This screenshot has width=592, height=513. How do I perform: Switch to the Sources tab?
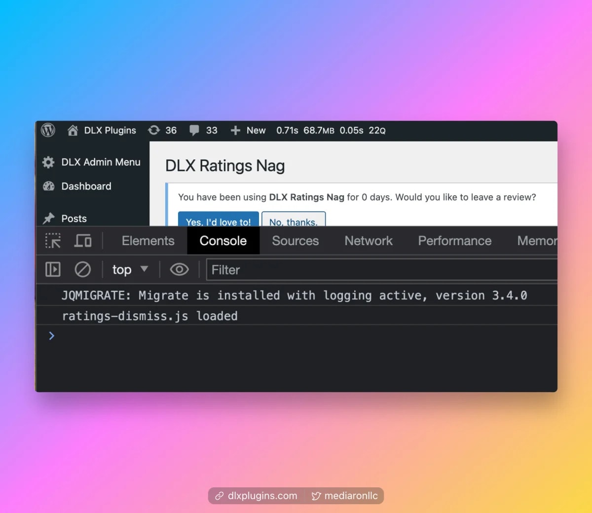tap(296, 241)
